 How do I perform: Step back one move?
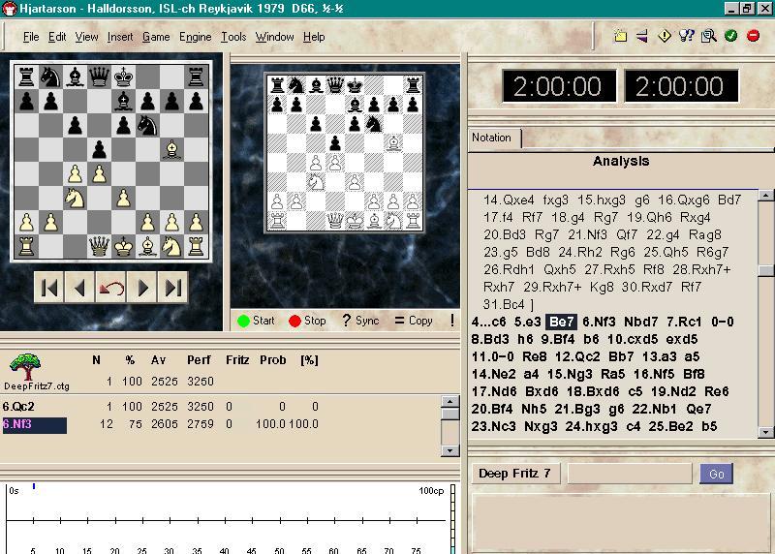point(80,288)
